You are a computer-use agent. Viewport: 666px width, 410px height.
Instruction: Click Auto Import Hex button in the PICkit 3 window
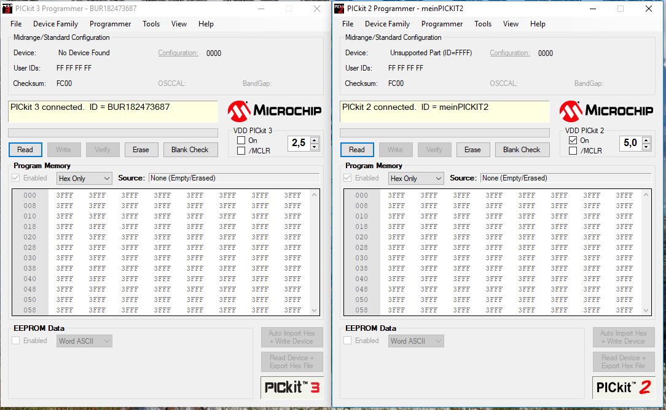pyautogui.click(x=292, y=337)
